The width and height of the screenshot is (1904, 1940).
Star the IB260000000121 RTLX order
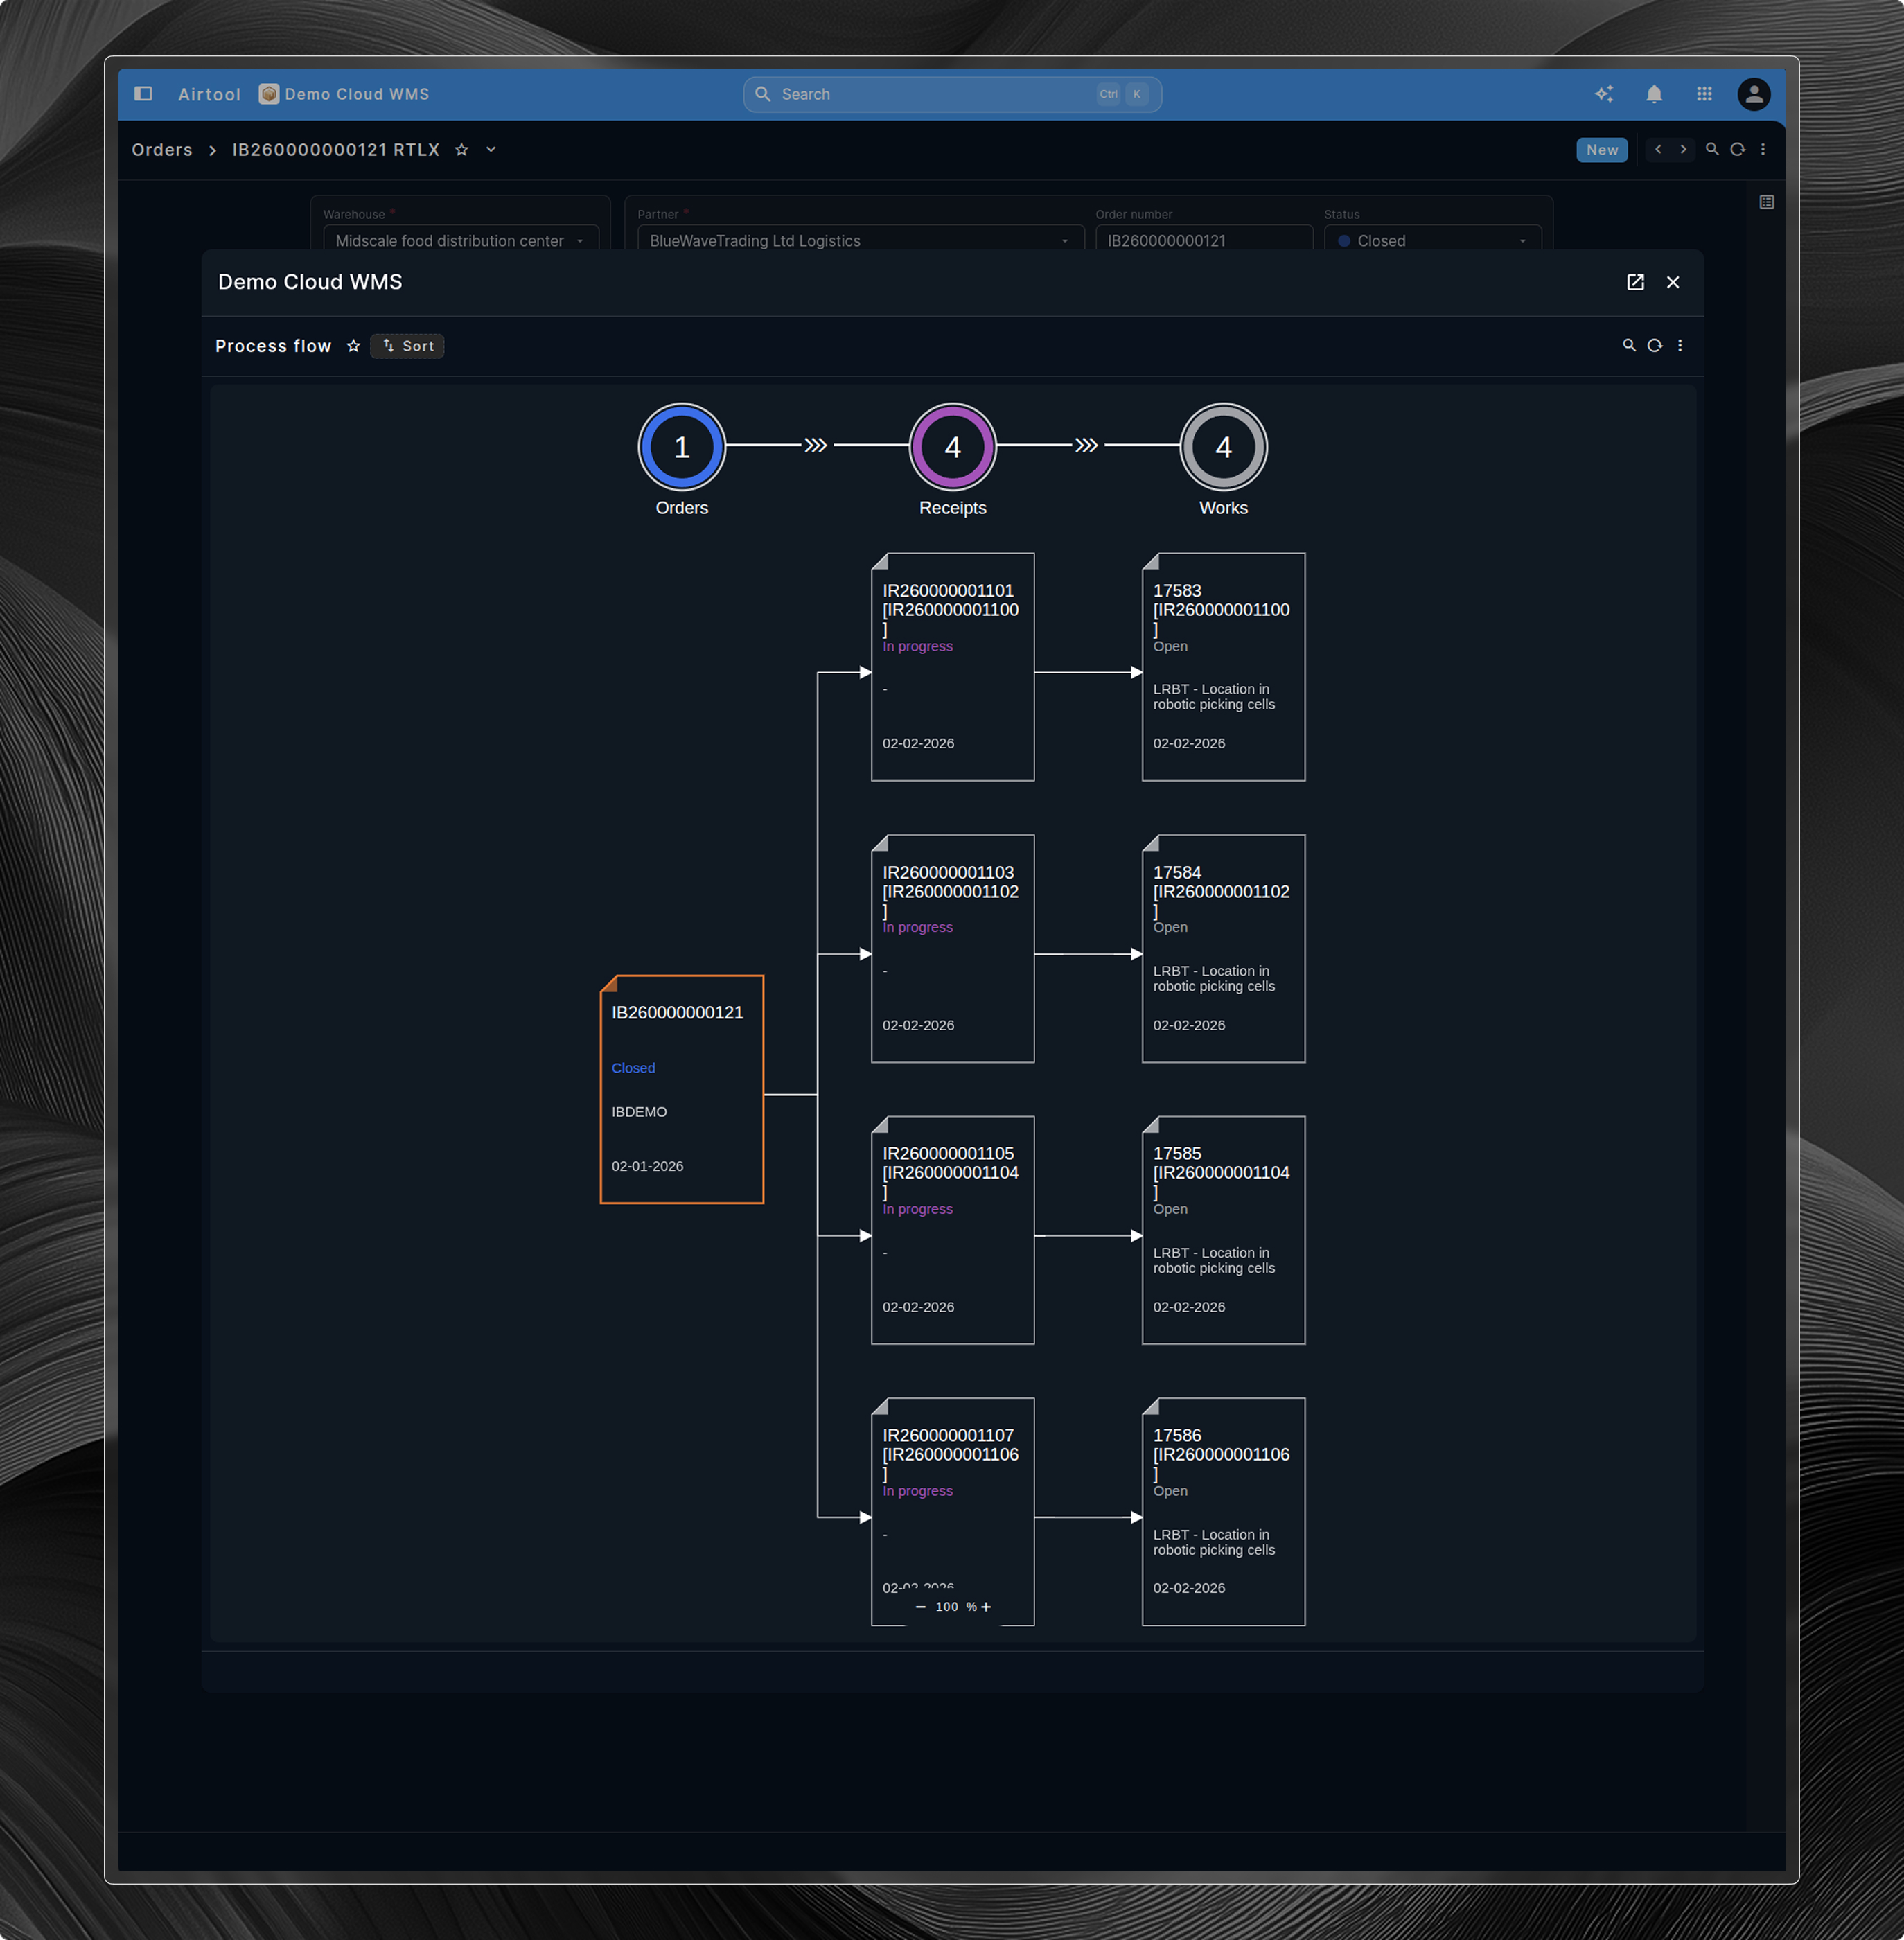461,150
